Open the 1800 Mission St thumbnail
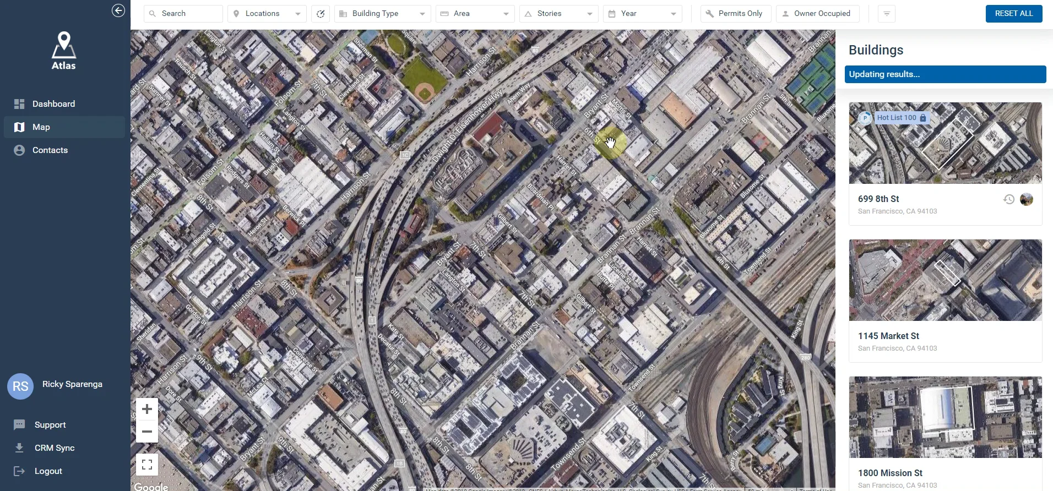This screenshot has height=491, width=1053. pyautogui.click(x=946, y=417)
